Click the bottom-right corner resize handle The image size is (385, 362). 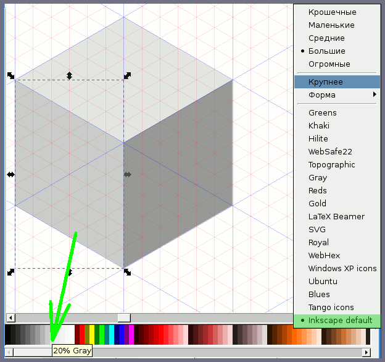pyautogui.click(x=127, y=272)
